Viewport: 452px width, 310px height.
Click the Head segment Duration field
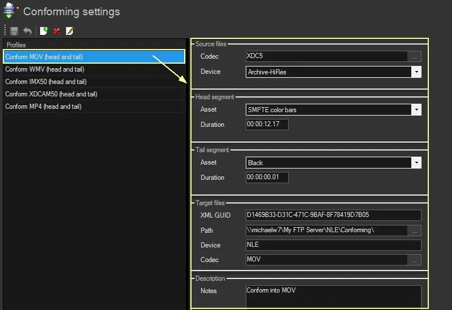(x=267, y=125)
